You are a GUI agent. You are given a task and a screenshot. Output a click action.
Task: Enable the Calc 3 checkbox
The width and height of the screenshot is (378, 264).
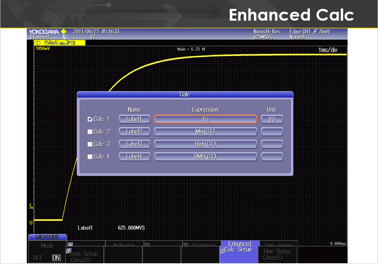pyautogui.click(x=90, y=144)
